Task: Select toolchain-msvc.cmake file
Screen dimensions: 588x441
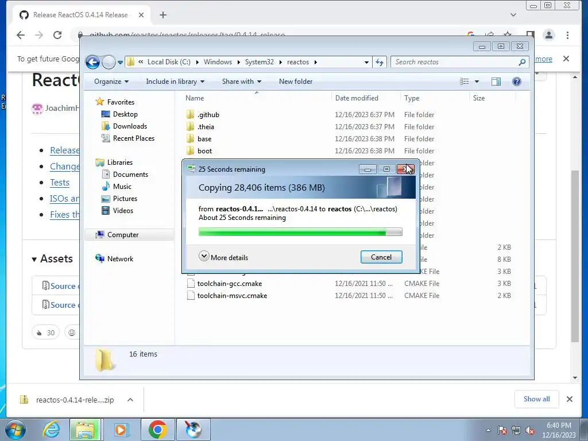Action: coord(232,296)
